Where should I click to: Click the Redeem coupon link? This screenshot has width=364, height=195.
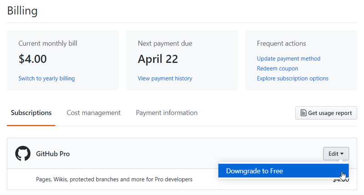278,69
